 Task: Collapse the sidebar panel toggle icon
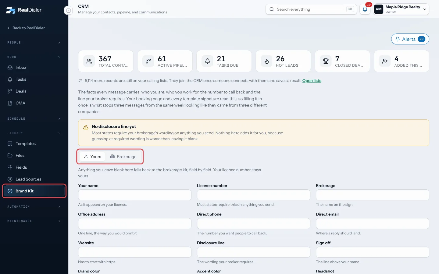[69, 11]
